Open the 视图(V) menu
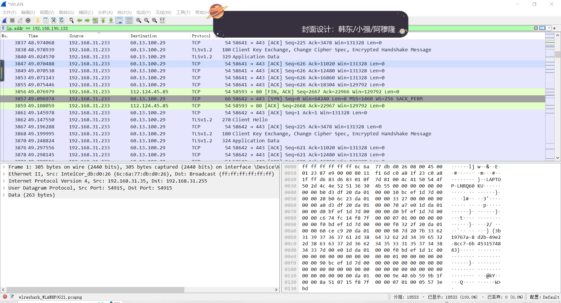 click(x=47, y=13)
